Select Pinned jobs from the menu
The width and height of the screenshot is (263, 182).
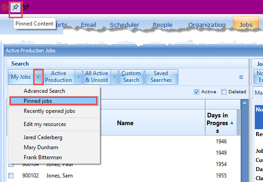53,101
